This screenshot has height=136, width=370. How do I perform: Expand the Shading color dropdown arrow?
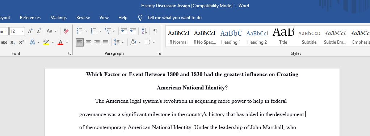tap(140, 42)
